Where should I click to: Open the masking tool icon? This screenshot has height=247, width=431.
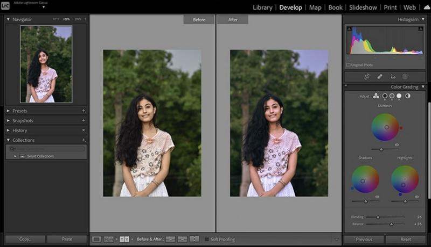pyautogui.click(x=405, y=77)
